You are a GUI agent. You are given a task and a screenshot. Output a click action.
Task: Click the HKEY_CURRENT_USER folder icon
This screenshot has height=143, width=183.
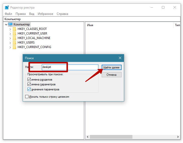[x=14, y=33]
